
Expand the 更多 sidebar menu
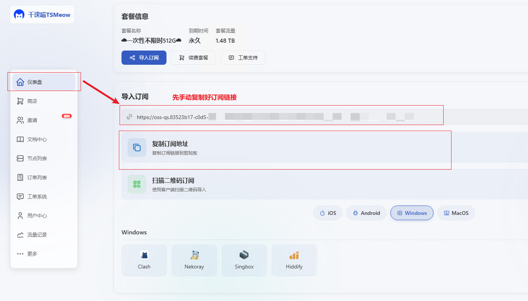pyautogui.click(x=32, y=254)
